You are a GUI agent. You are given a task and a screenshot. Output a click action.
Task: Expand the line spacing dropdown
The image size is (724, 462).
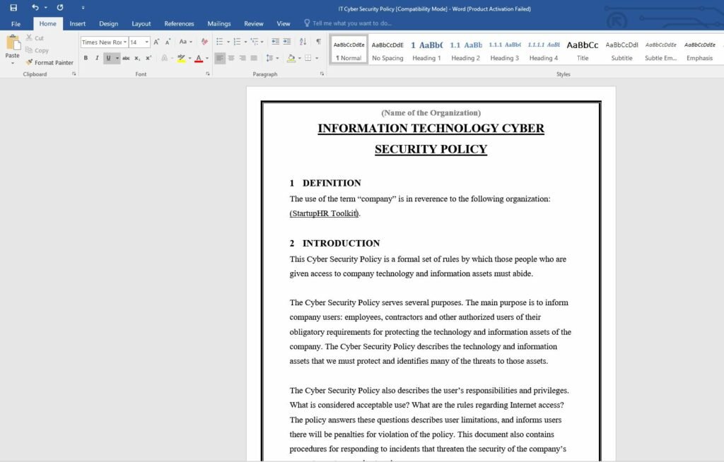(x=277, y=58)
